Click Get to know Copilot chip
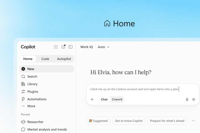 click(x=129, y=121)
